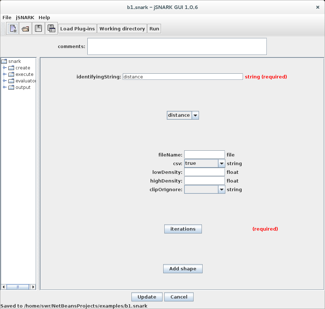The width and height of the screenshot is (325, 309).
Task: Click the highDensity input field
Action: click(x=205, y=181)
